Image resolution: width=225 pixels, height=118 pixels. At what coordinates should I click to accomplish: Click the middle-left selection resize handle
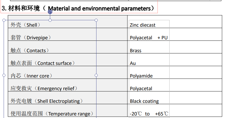[x=4, y=75]
